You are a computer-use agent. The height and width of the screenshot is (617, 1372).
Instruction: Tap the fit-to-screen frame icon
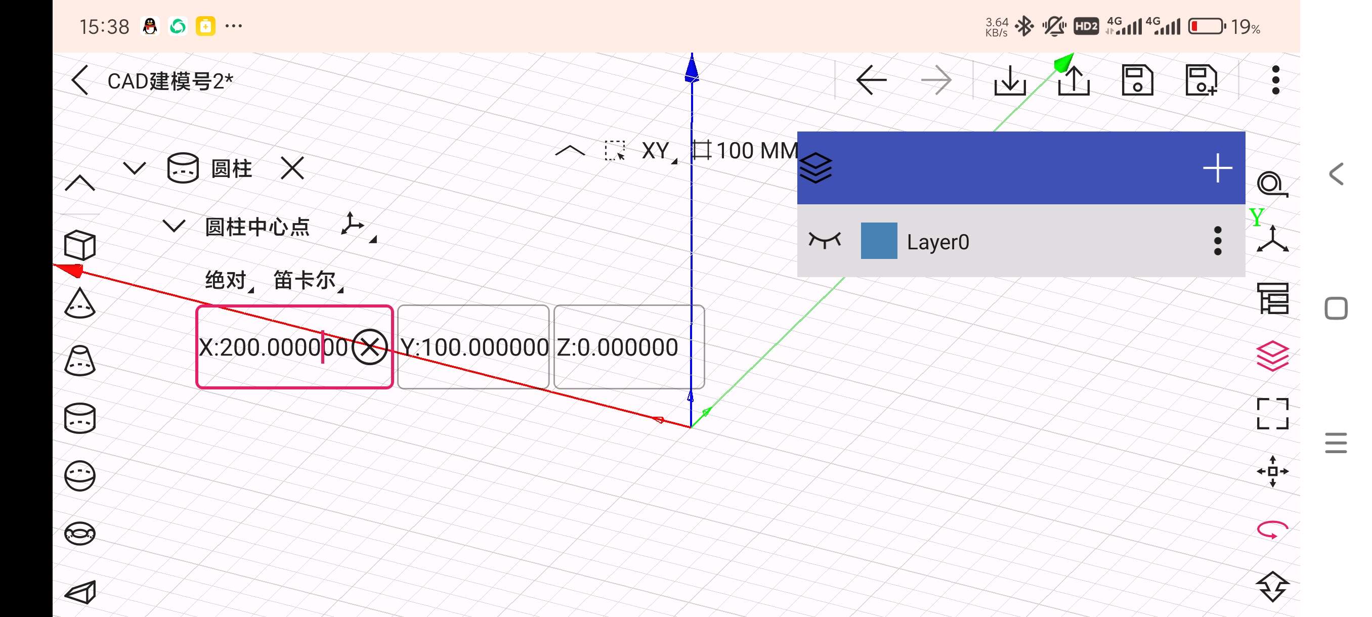click(1272, 414)
